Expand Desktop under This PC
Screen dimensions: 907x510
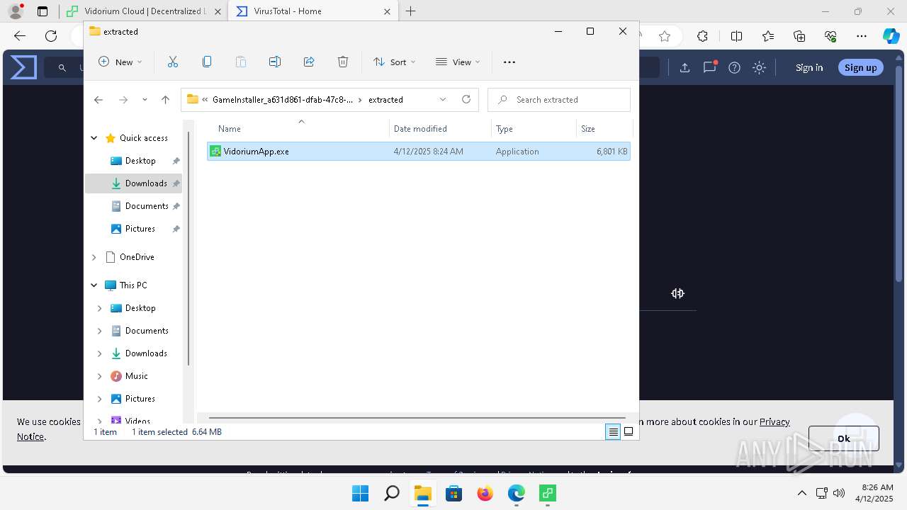100,308
